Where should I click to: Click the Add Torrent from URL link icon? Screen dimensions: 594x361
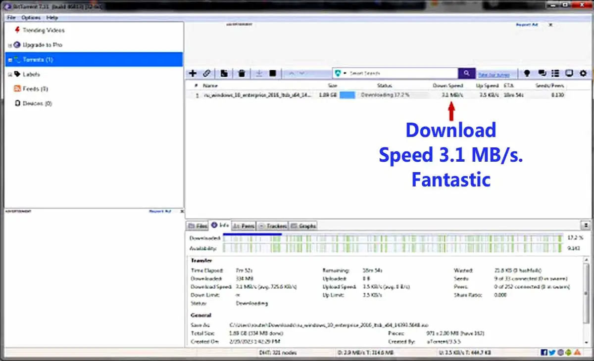tap(207, 73)
